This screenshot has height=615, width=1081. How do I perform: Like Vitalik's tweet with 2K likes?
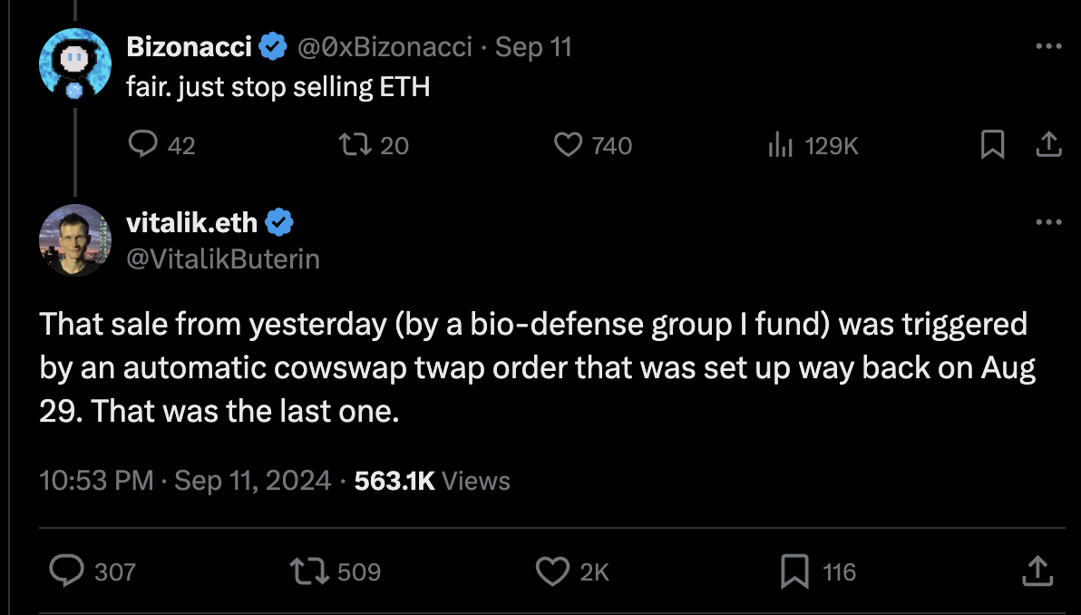click(x=552, y=571)
